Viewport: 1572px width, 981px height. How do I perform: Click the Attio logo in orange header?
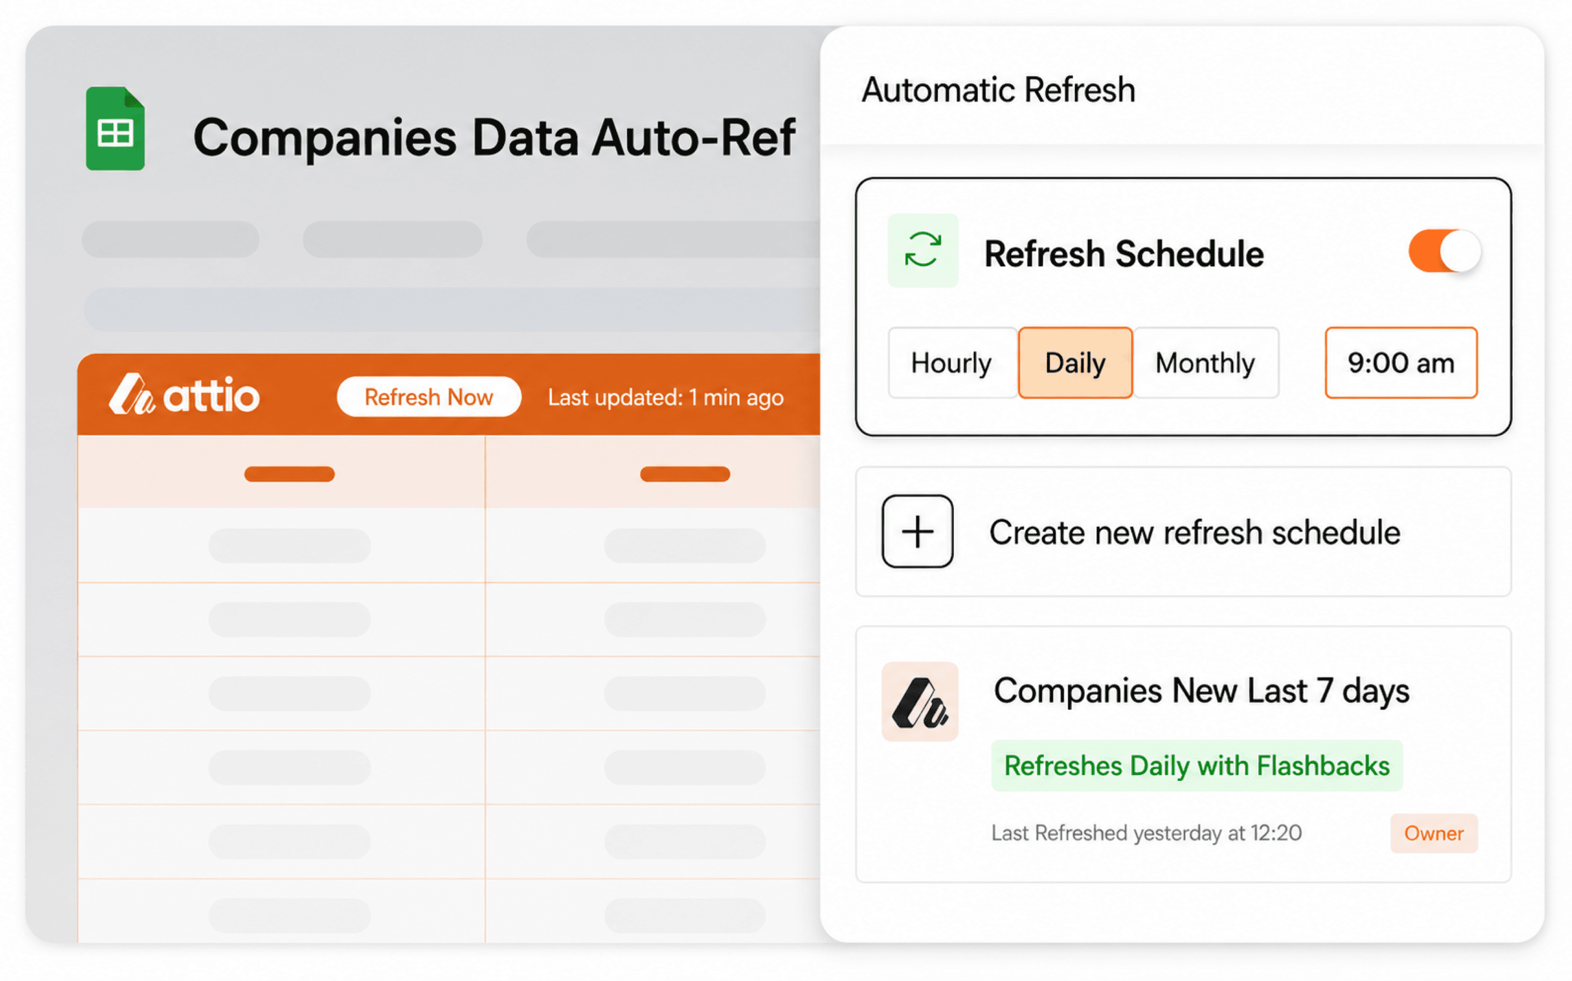tap(184, 394)
